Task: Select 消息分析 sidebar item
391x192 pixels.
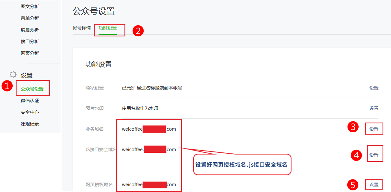Action: [x=30, y=30]
